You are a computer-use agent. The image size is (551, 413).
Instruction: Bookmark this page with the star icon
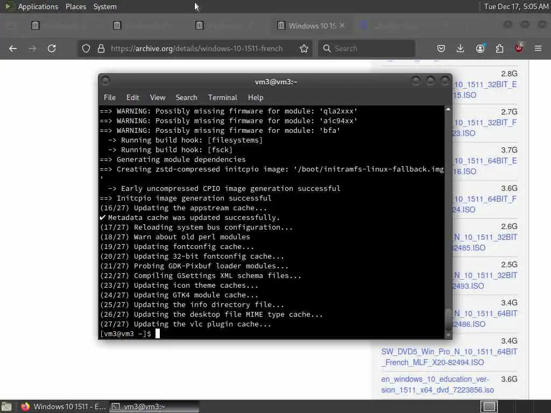304,48
